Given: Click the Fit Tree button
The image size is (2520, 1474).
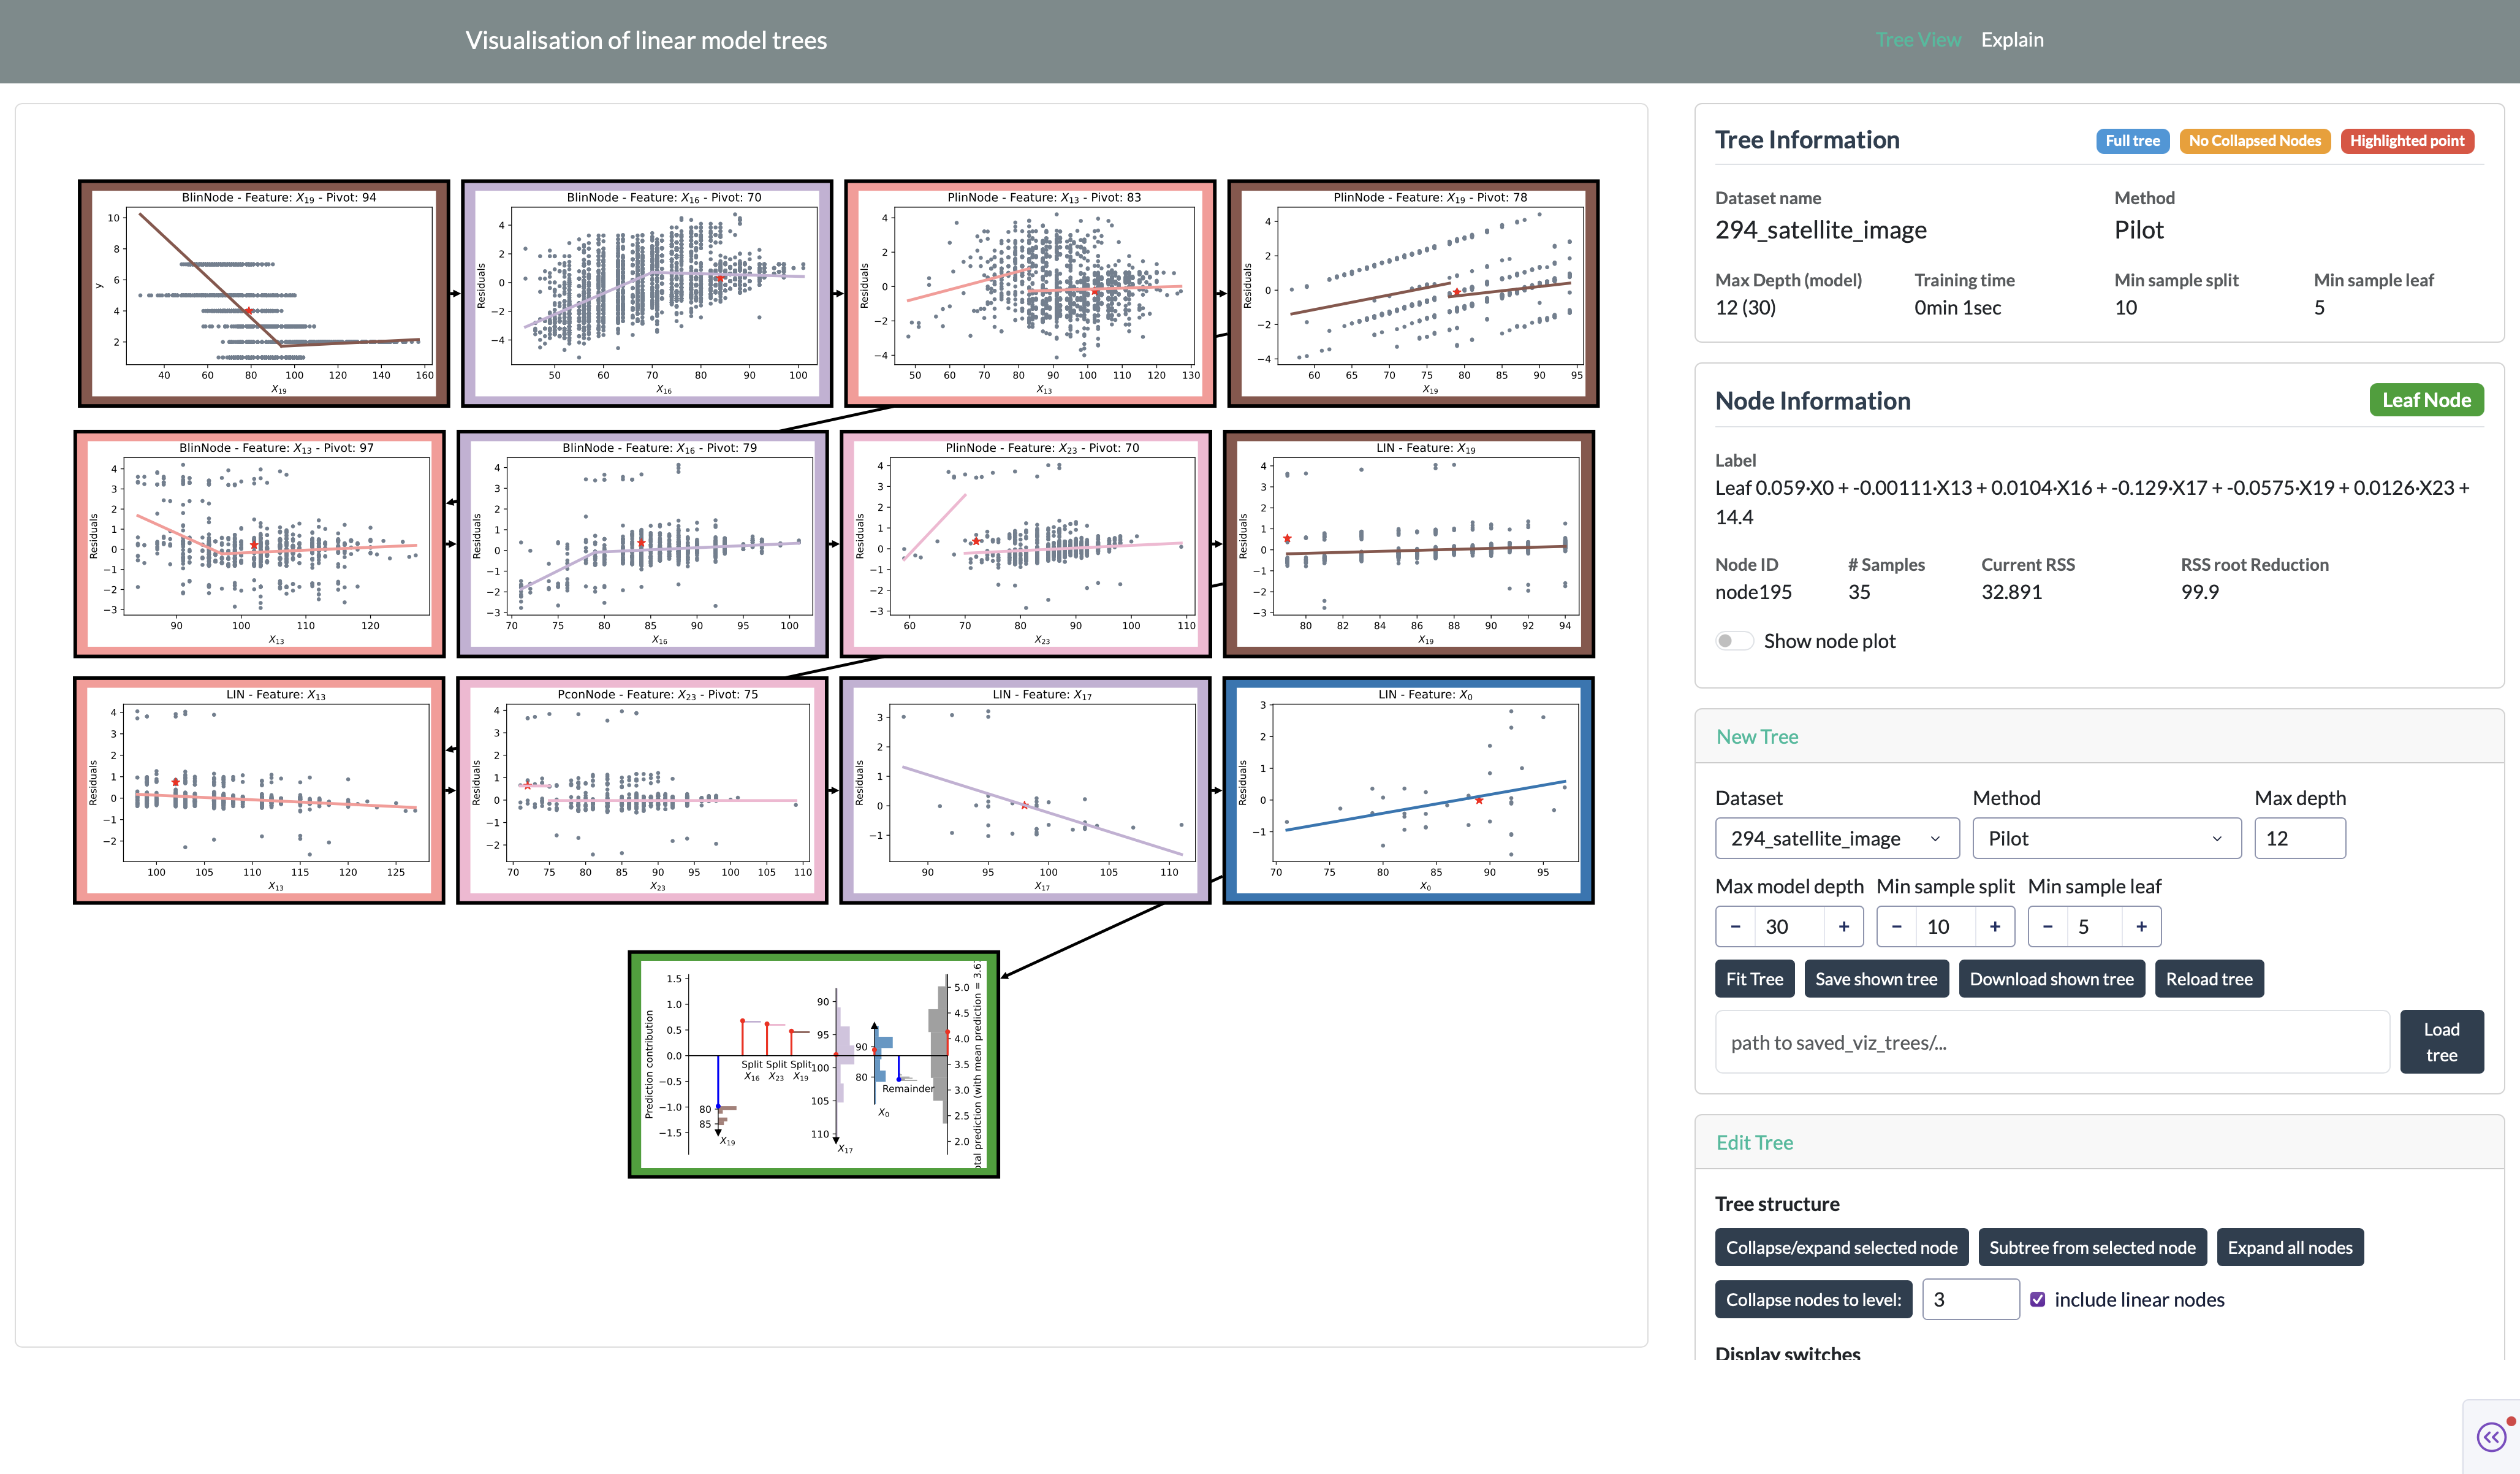Looking at the screenshot, I should coord(1754,979).
